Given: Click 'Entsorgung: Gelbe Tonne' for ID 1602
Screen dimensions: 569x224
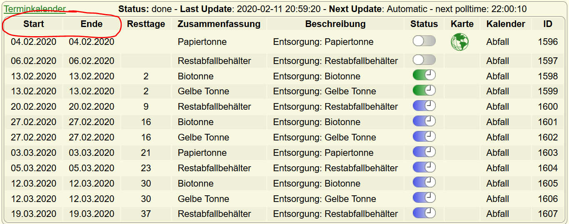Looking at the screenshot, I should (x=324, y=137).
